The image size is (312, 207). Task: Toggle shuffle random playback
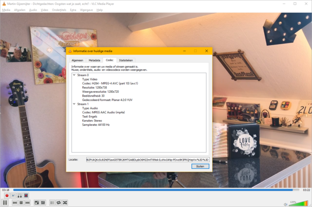coord(65,203)
